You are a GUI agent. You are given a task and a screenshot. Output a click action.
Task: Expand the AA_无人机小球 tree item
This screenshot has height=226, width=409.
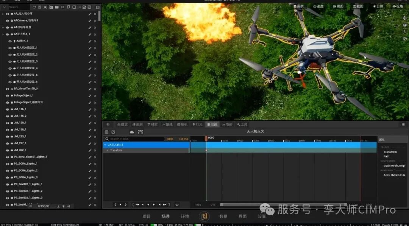(3, 14)
